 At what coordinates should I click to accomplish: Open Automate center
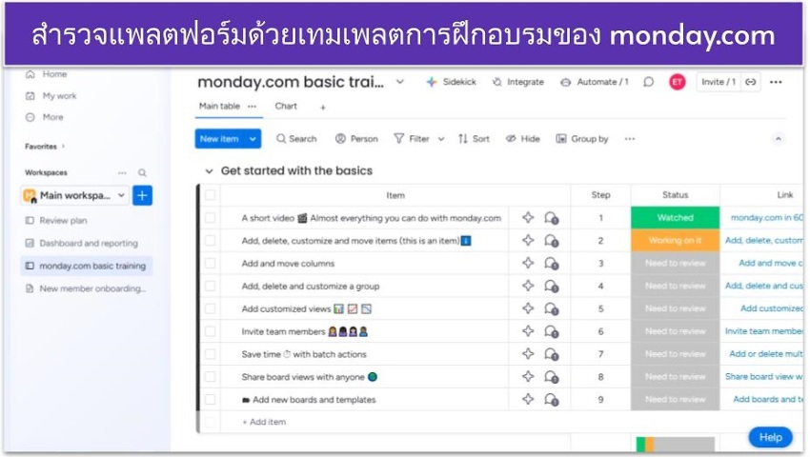(x=595, y=82)
